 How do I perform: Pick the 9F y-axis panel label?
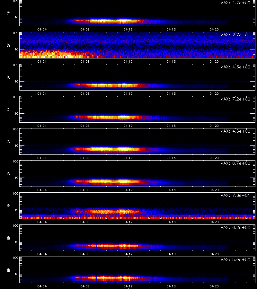tap(8, 270)
